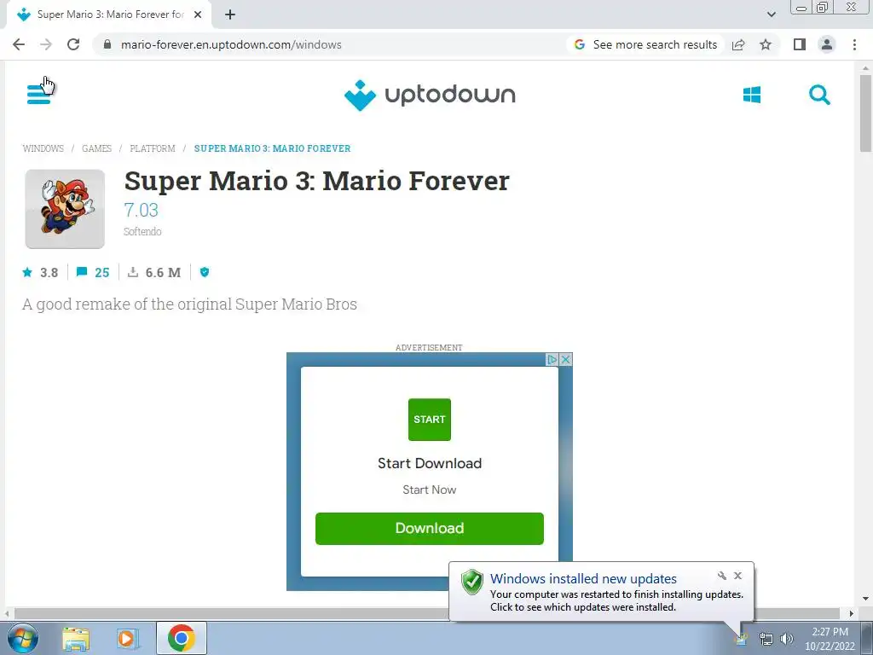Open the Chrome profile icon
873x655 pixels.
click(827, 44)
